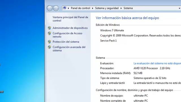Screen dimensions: 181x102
Task: Click the Lápiz y entrada táctil: label
Action: (113, 83)
